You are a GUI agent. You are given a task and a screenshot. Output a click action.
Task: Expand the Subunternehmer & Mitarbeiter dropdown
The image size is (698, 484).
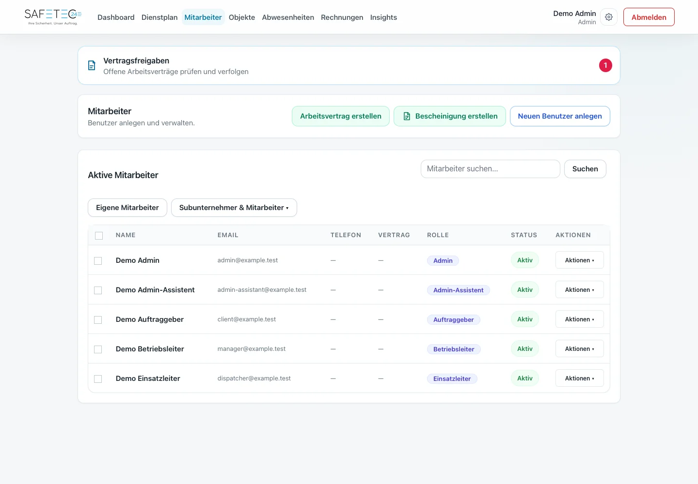(x=234, y=208)
